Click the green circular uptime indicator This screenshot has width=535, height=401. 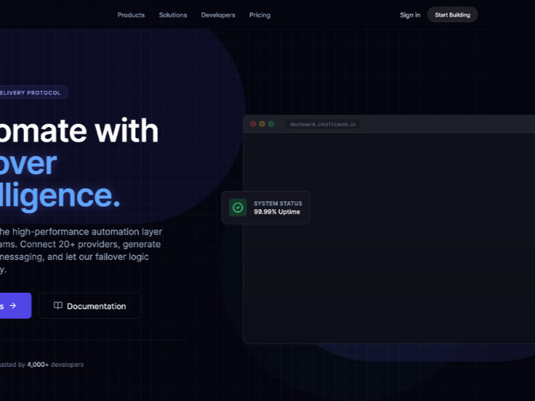(x=237, y=207)
